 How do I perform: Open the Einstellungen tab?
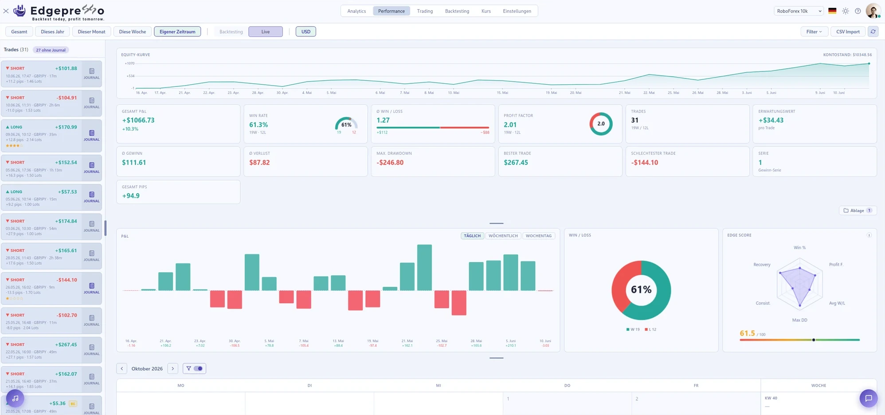(x=517, y=11)
